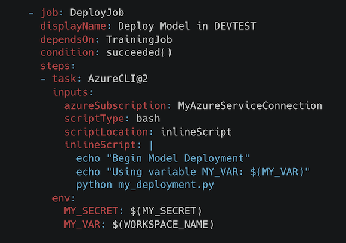The width and height of the screenshot is (346, 243).
Task: Select the '$(MY_SECRET)' value
Action: 166,211
